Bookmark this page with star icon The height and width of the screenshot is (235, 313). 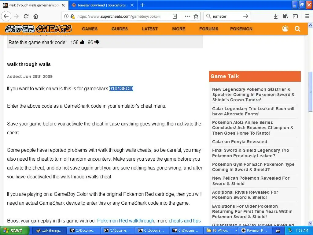(x=196, y=16)
